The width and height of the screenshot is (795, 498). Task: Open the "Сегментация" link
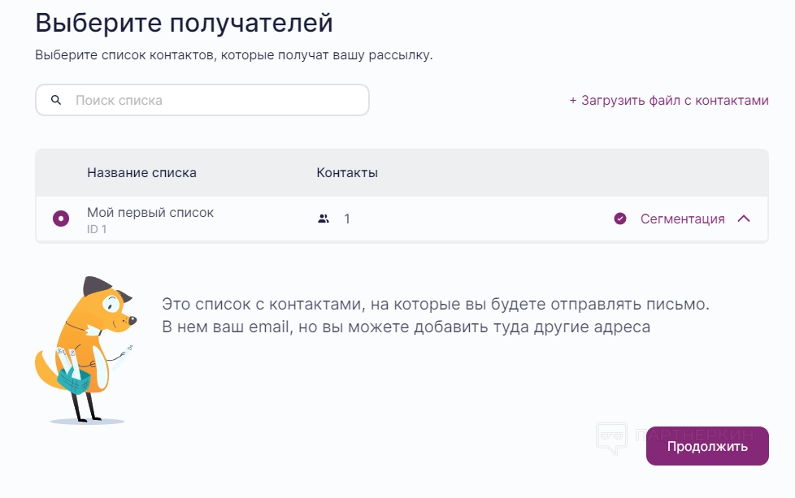pyautogui.click(x=682, y=219)
